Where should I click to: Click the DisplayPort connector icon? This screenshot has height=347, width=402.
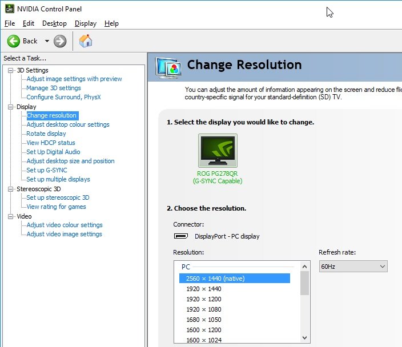(x=181, y=236)
